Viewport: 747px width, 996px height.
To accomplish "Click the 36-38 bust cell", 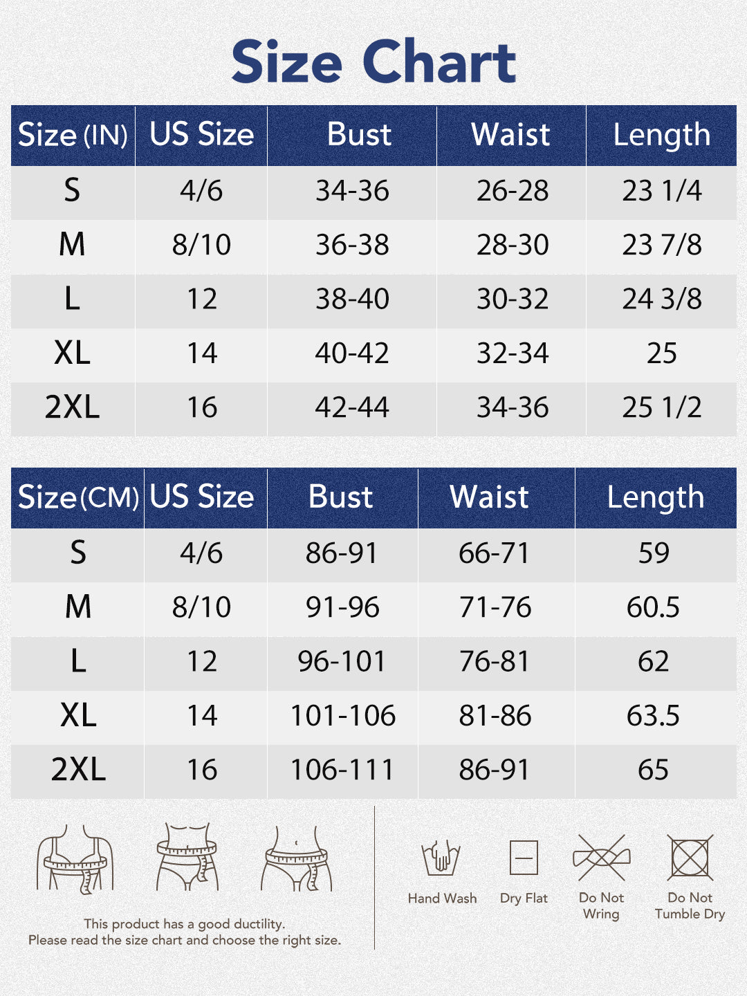I will [352, 246].
